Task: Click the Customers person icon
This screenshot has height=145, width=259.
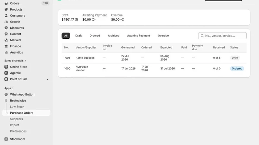Action: [6, 15]
